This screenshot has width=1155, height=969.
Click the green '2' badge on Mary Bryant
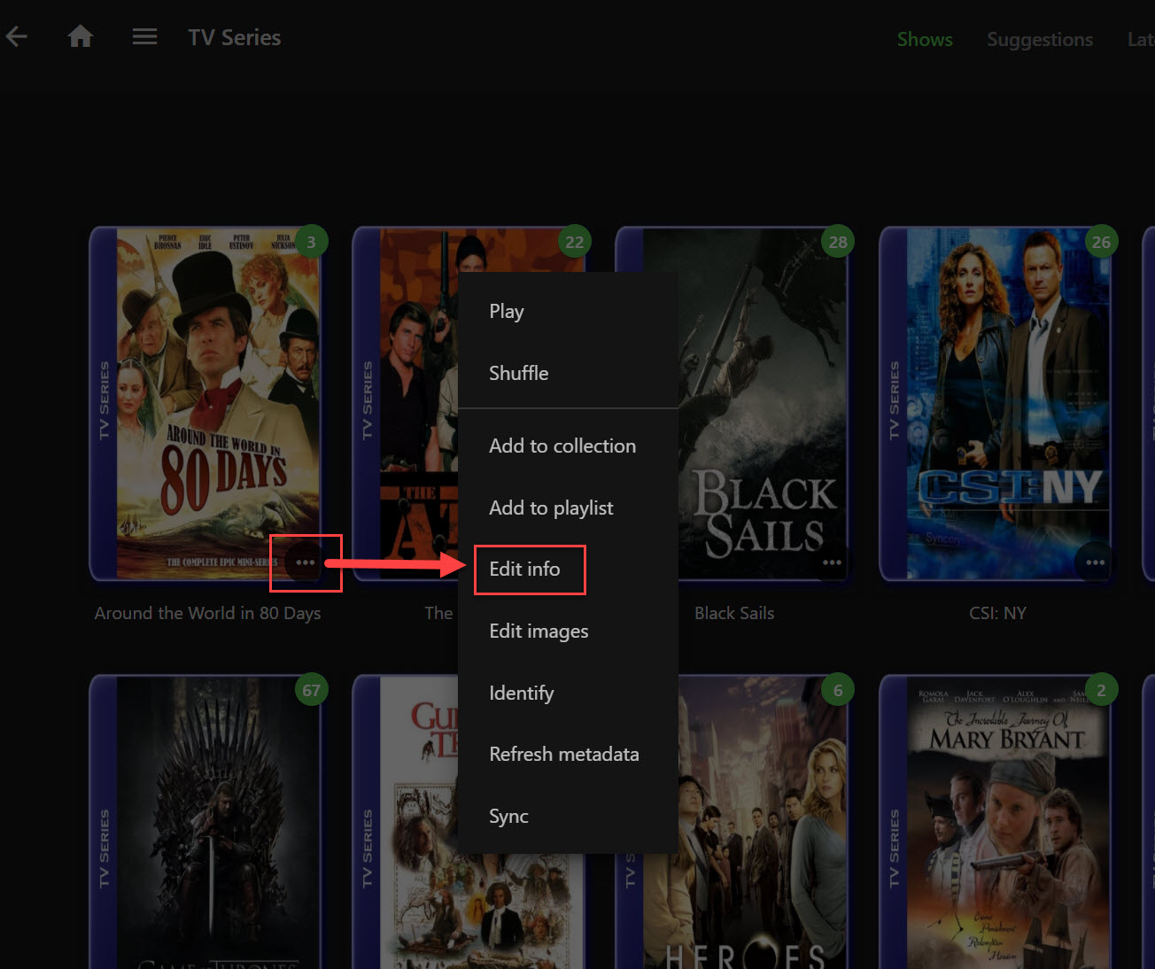[x=1101, y=690]
